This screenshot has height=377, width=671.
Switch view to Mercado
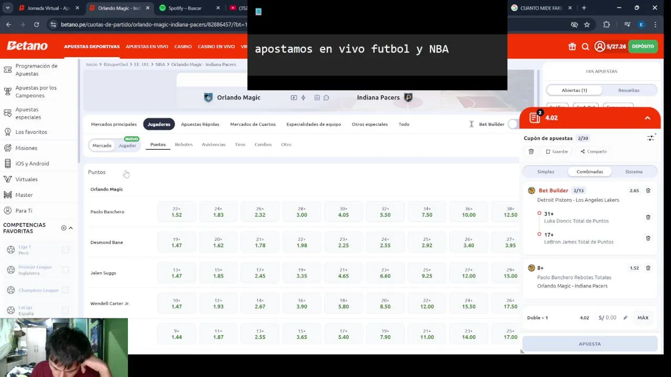click(102, 146)
